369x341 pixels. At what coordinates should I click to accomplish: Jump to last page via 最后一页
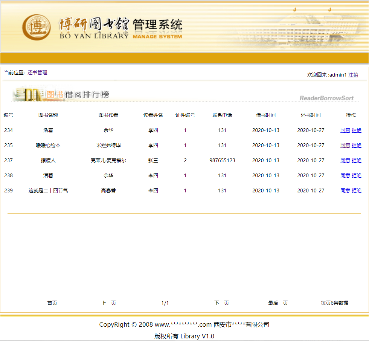tap(278, 303)
